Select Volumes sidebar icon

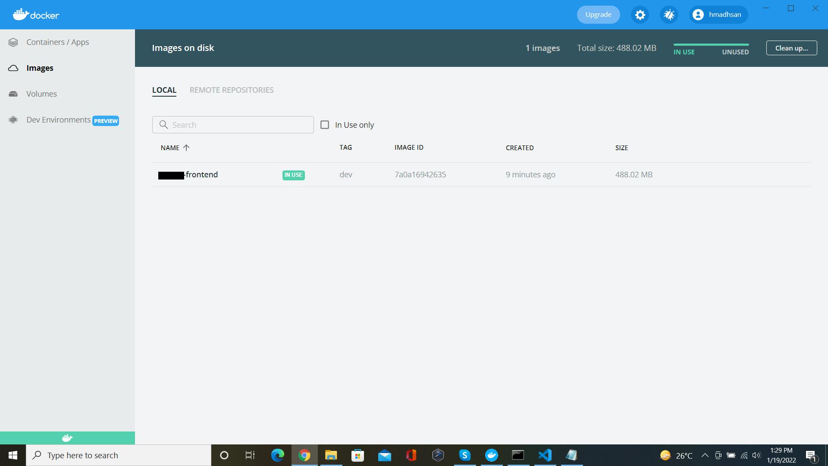[x=13, y=93]
